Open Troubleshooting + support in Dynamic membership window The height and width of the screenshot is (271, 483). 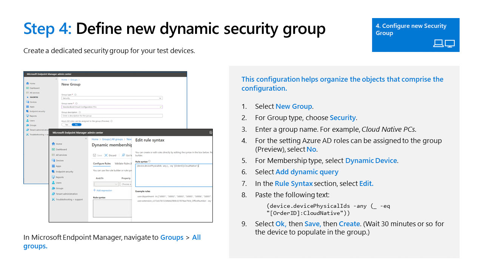pyautogui.click(x=67, y=199)
